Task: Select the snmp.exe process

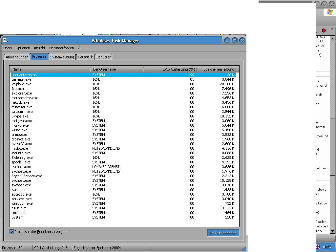Action: 123,135
